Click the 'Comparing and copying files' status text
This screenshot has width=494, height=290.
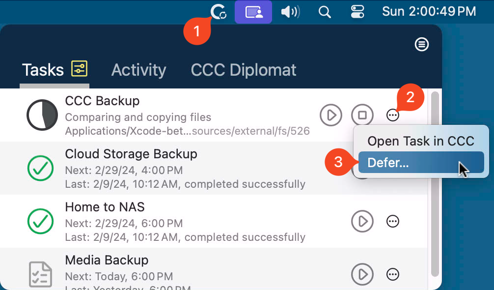pos(138,117)
